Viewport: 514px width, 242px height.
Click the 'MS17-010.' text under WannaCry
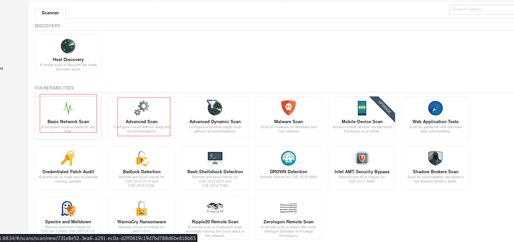[142, 231]
